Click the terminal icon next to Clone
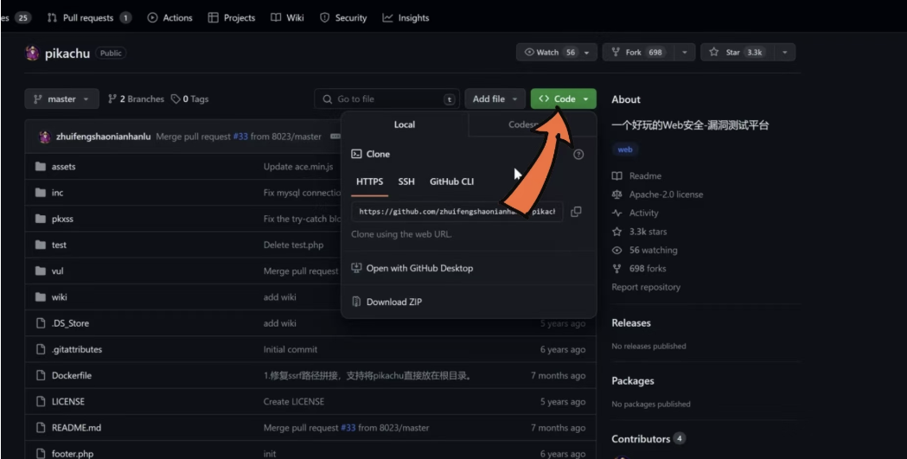The image size is (907, 459). tap(357, 154)
